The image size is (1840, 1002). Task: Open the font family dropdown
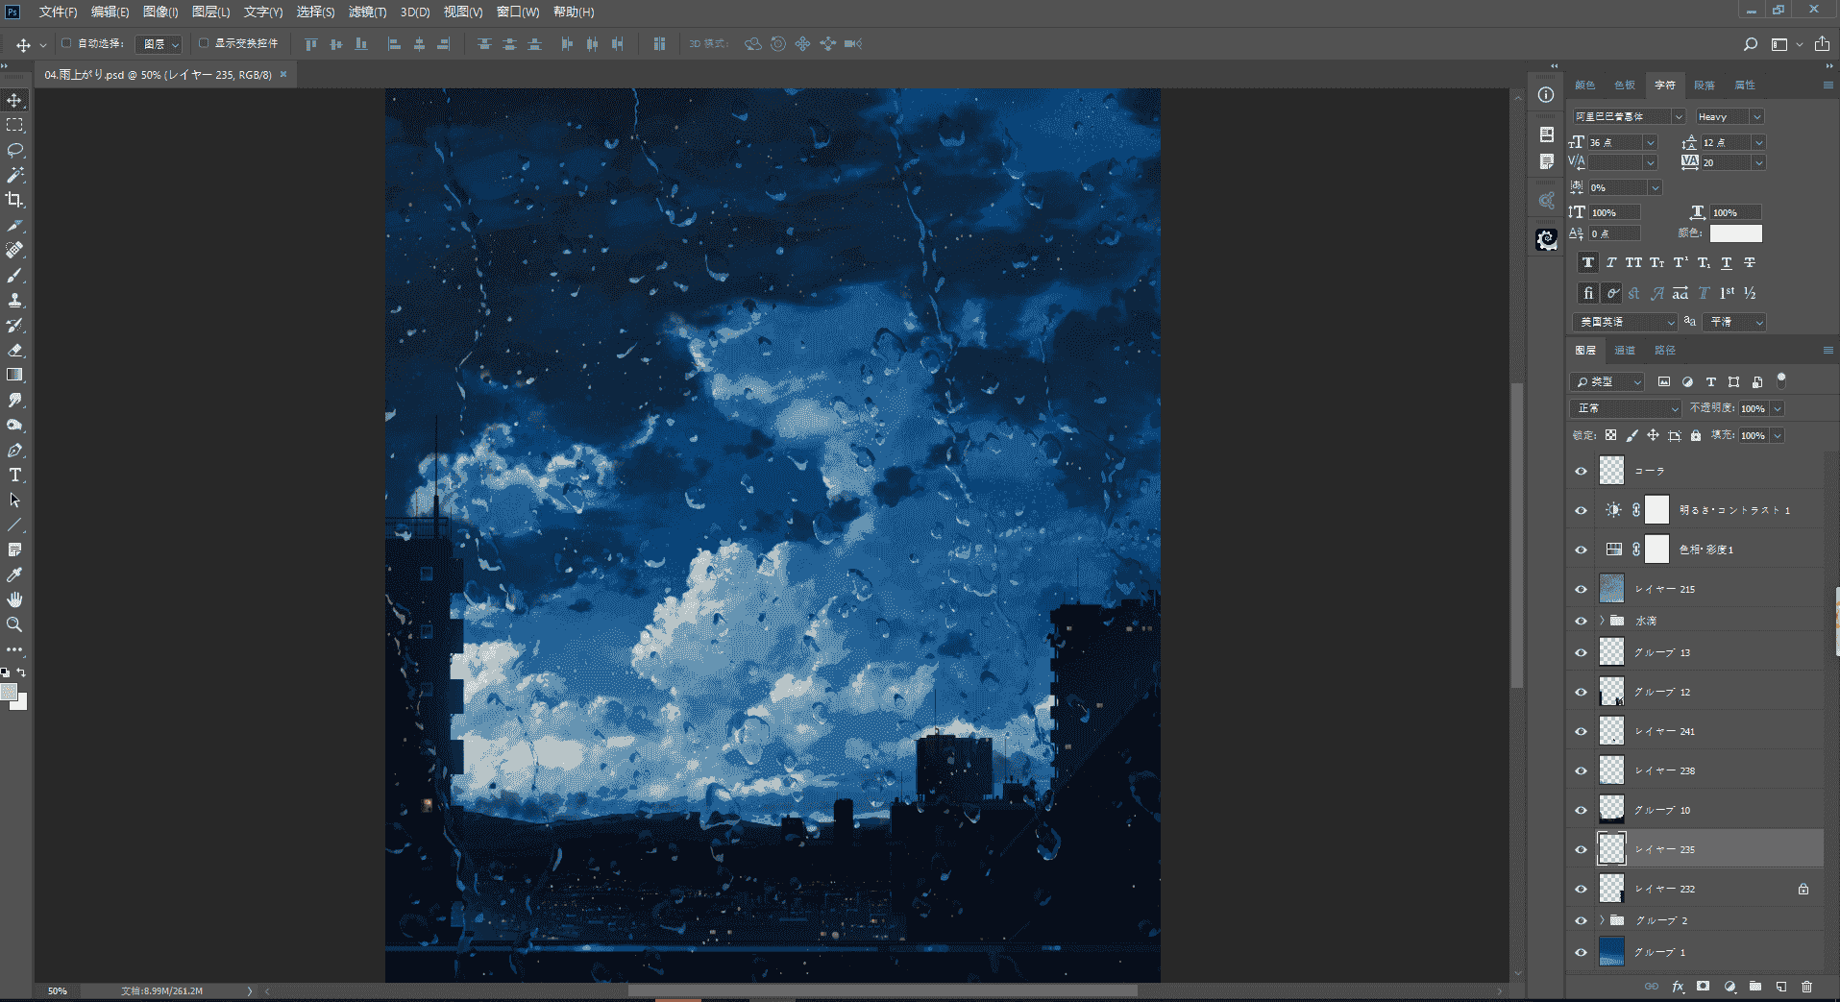coord(1679,116)
